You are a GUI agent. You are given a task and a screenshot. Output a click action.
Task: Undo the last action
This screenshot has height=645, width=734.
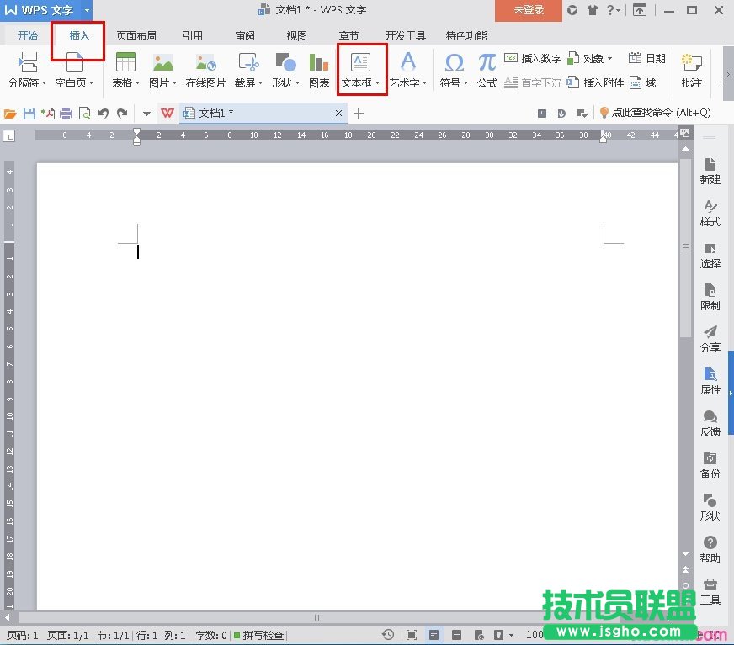click(x=104, y=114)
